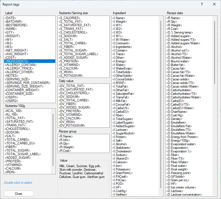This screenshot has width=221, height=199.
Task: Select the <I.Name> ingredient tag
Action: pos(119,18)
